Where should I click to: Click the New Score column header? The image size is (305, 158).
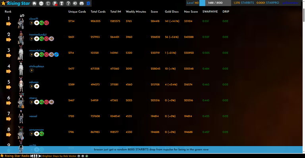191,11
